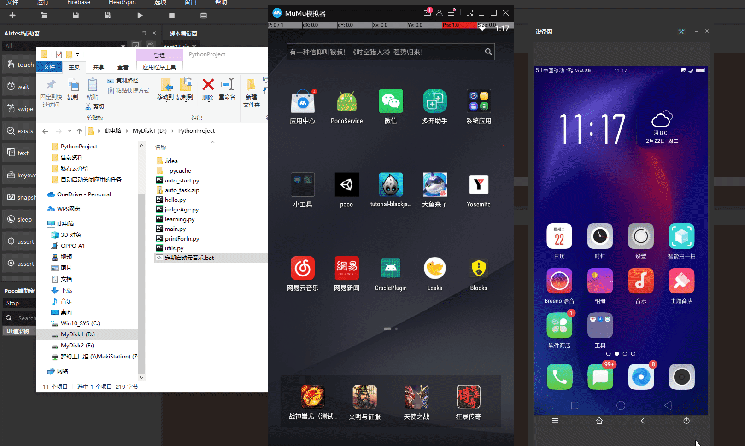Open 网易新闻 app in MuMu emulator
Screen dimensions: 745x446
point(346,274)
